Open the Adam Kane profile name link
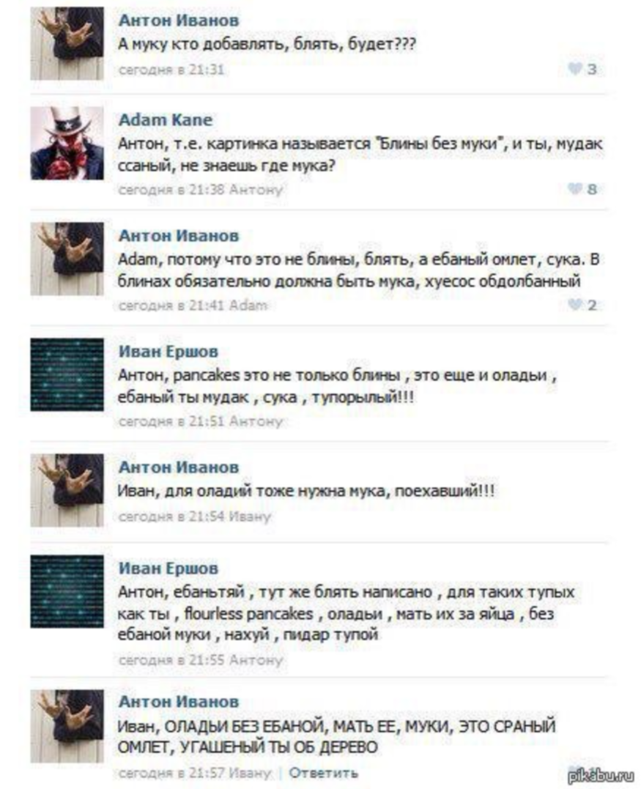 [166, 119]
